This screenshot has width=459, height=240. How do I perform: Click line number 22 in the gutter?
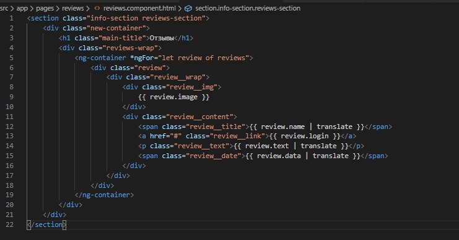[x=9, y=224]
